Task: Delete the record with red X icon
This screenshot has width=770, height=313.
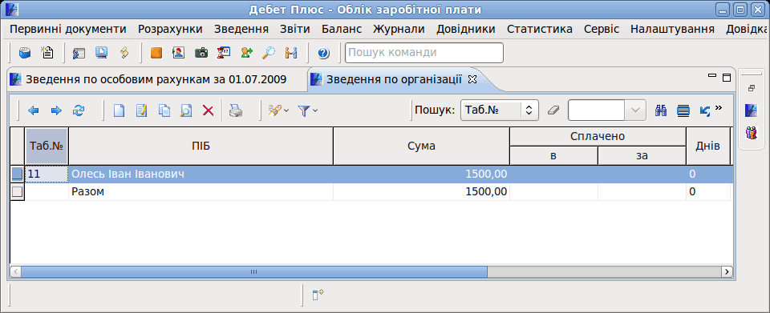Action: coord(209,110)
